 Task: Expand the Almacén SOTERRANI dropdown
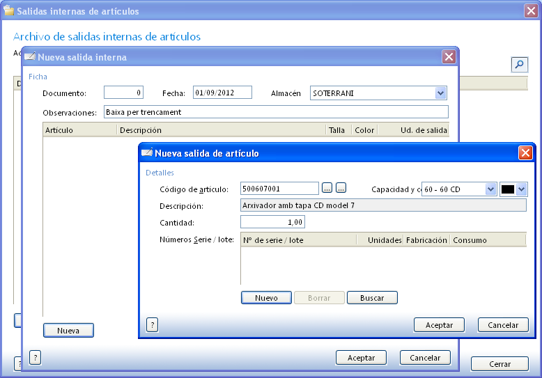(440, 93)
